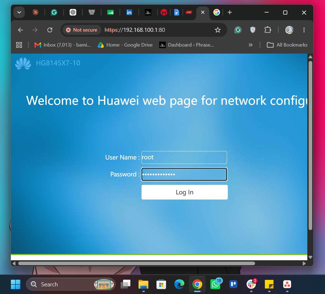Viewport: 325px width, 294px height.
Task: Open the black Phrase-icon browser tab
Action: (148, 13)
